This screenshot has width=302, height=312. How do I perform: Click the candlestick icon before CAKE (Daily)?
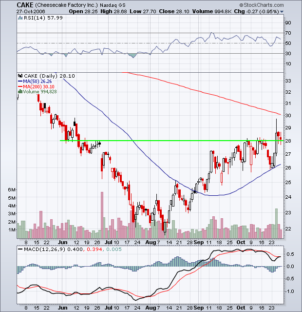(x=20, y=76)
